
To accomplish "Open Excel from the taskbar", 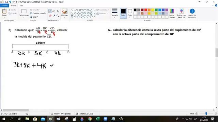I will click(x=98, y=119).
